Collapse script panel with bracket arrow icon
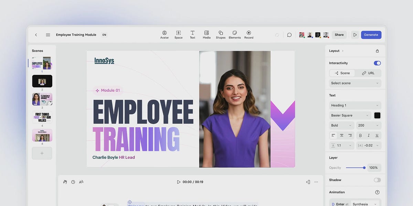The width and height of the screenshot is (413, 206). (308, 182)
